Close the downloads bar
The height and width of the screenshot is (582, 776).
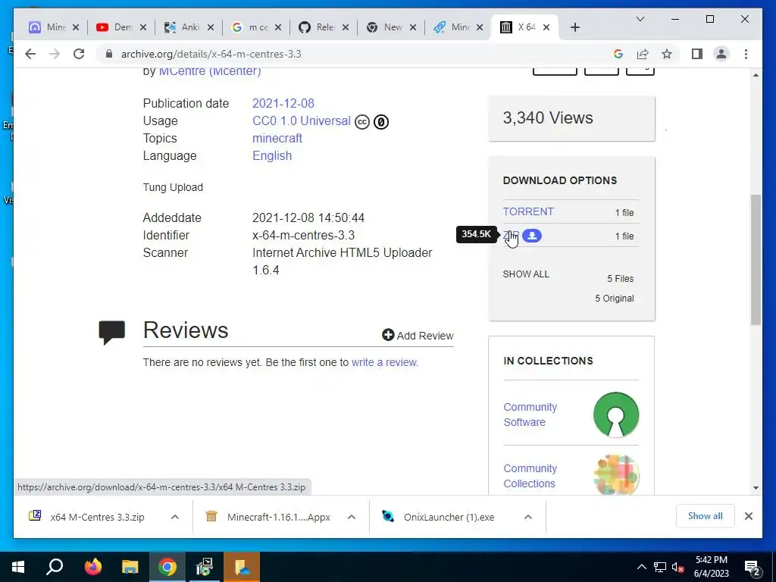[x=748, y=516]
